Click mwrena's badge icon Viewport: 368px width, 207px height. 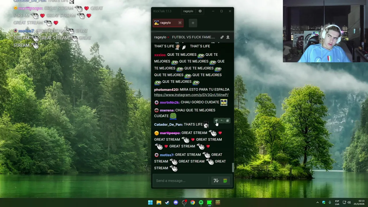156,110
